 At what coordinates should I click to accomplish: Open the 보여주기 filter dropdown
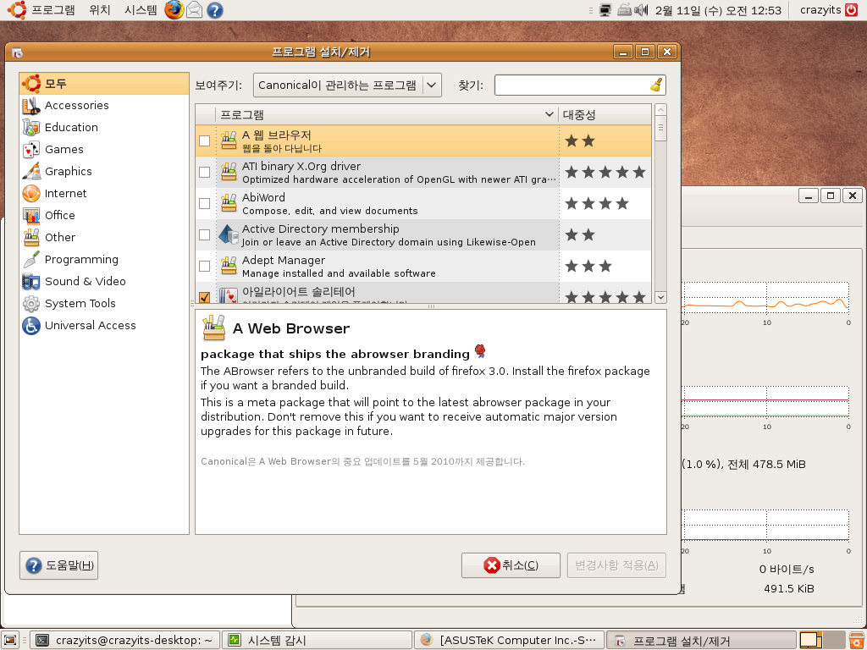pyautogui.click(x=347, y=85)
